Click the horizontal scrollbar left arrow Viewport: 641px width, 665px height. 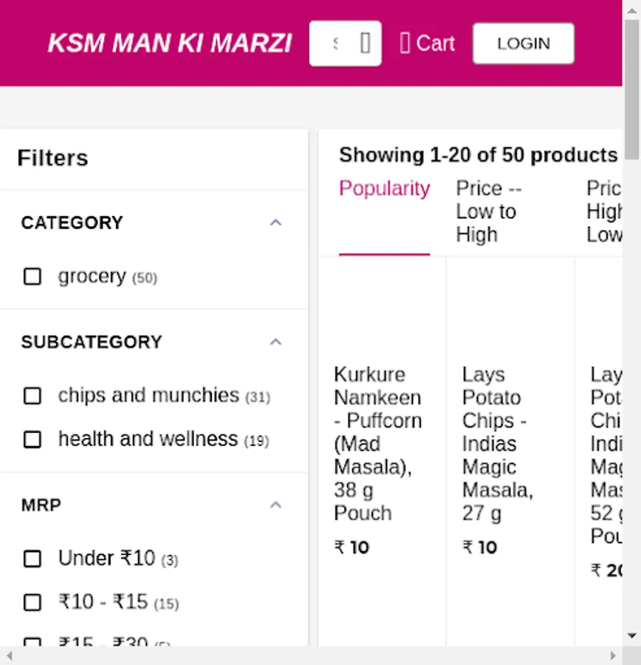click(x=8, y=655)
